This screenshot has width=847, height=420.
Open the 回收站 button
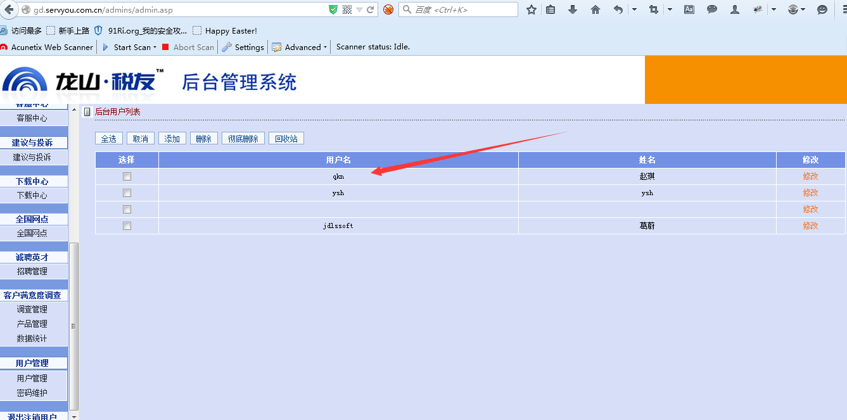coord(286,139)
